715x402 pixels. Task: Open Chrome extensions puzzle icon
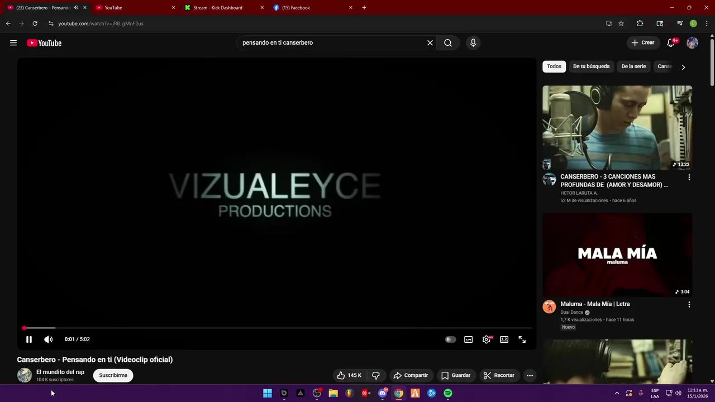640,23
